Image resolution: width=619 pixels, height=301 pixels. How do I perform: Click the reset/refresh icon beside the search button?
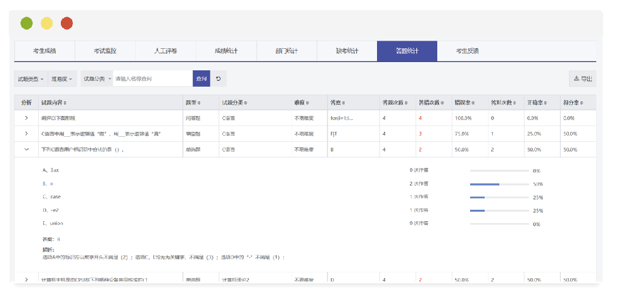click(x=219, y=79)
